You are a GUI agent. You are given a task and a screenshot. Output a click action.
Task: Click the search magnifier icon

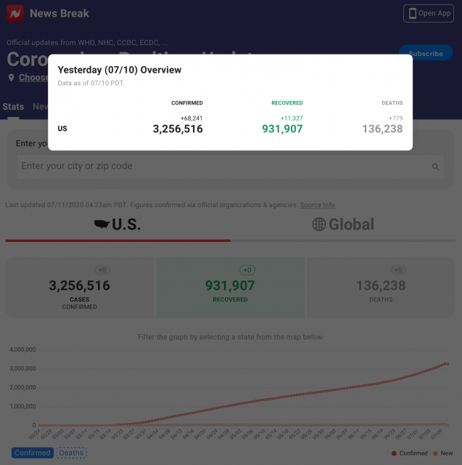click(x=436, y=166)
